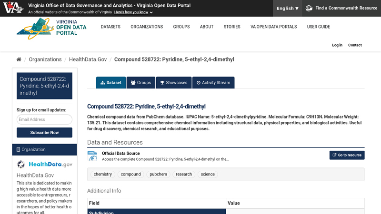Click the home icon in breadcrumb

pos(19,59)
